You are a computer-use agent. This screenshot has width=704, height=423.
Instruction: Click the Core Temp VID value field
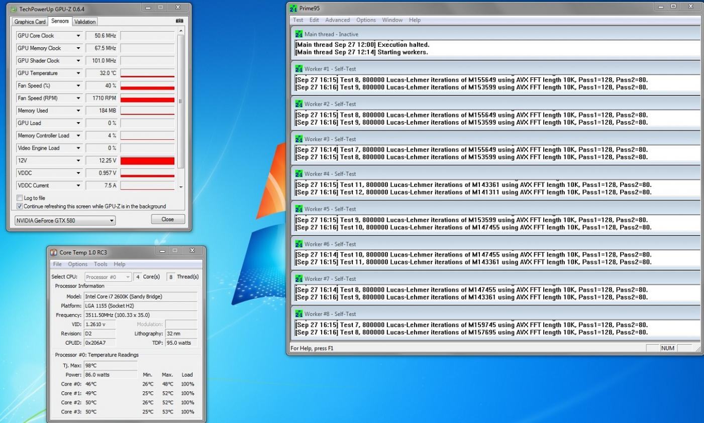point(100,325)
